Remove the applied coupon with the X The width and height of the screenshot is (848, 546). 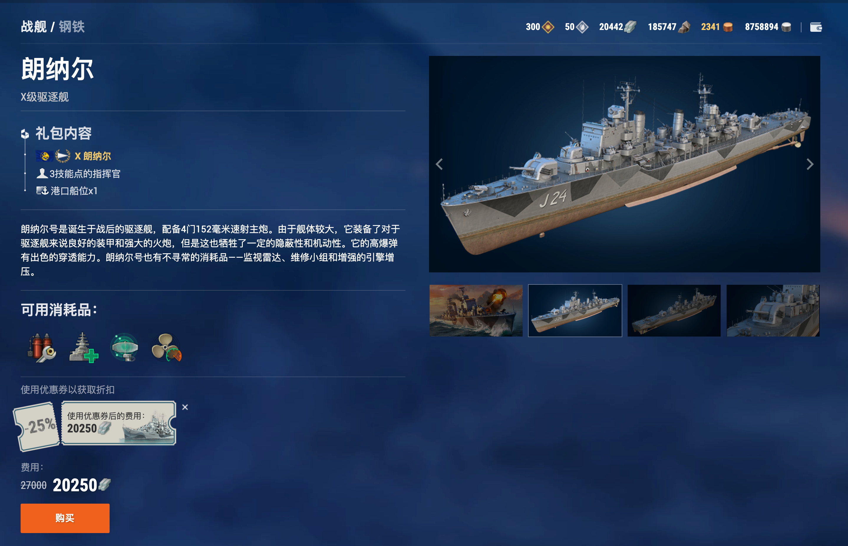tap(185, 407)
